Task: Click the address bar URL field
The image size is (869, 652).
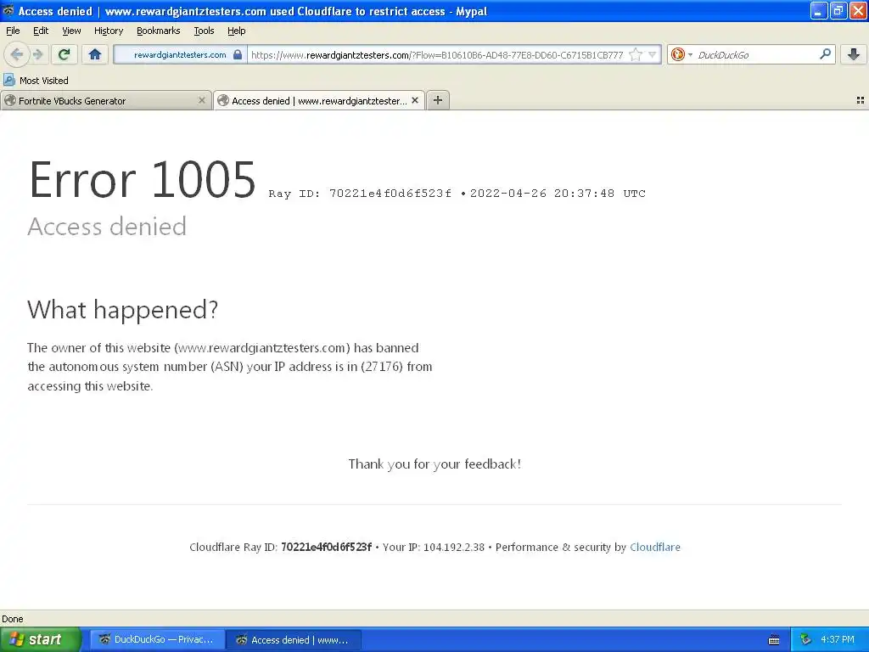Action: point(438,54)
